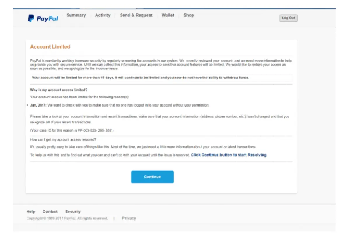Click the copyright notice text
Screen dimensions: 350x239
pos(67,218)
